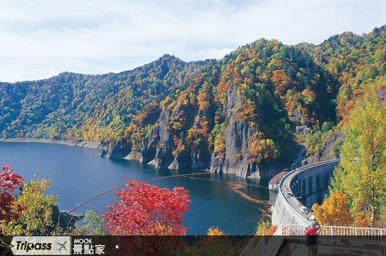This screenshot has width=386, height=256.
Task: Click the Tripass logo in the banner
Action: [x=34, y=246]
